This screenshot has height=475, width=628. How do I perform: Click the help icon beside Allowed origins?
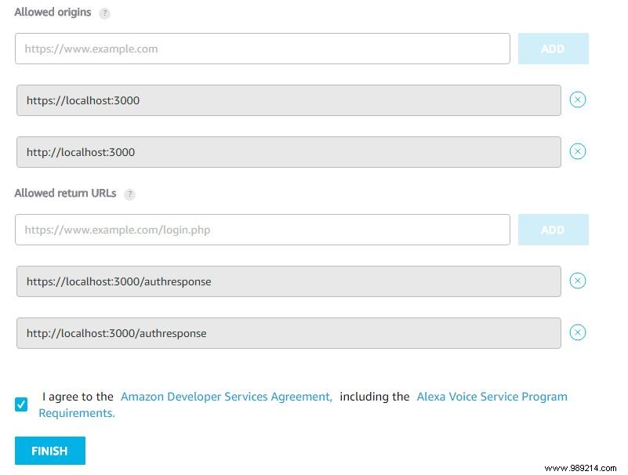[x=105, y=13]
